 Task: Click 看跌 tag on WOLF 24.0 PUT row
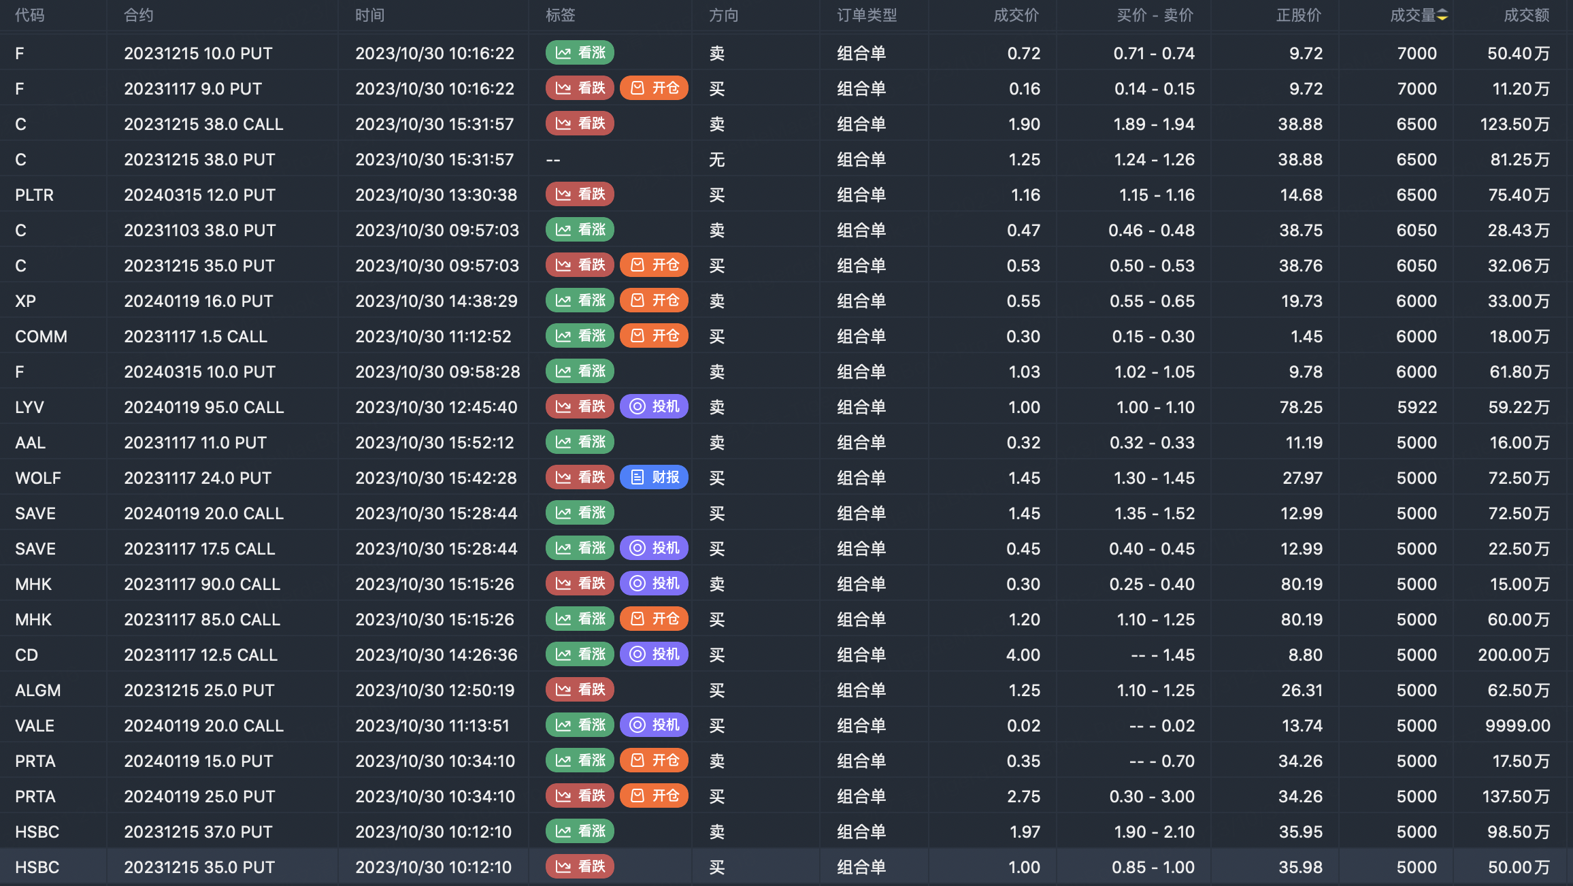click(580, 478)
